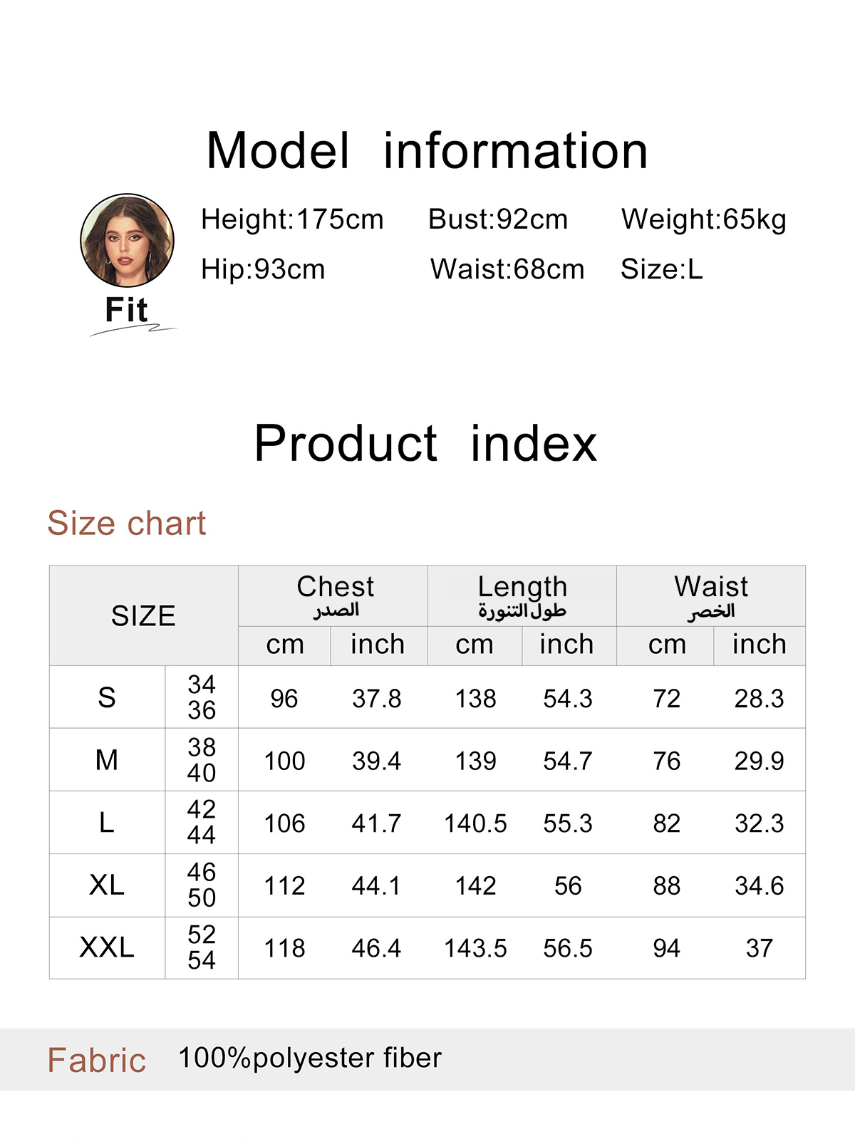This screenshot has height=1139, width=855.
Task: Click the Fabric label
Action: (x=97, y=1060)
